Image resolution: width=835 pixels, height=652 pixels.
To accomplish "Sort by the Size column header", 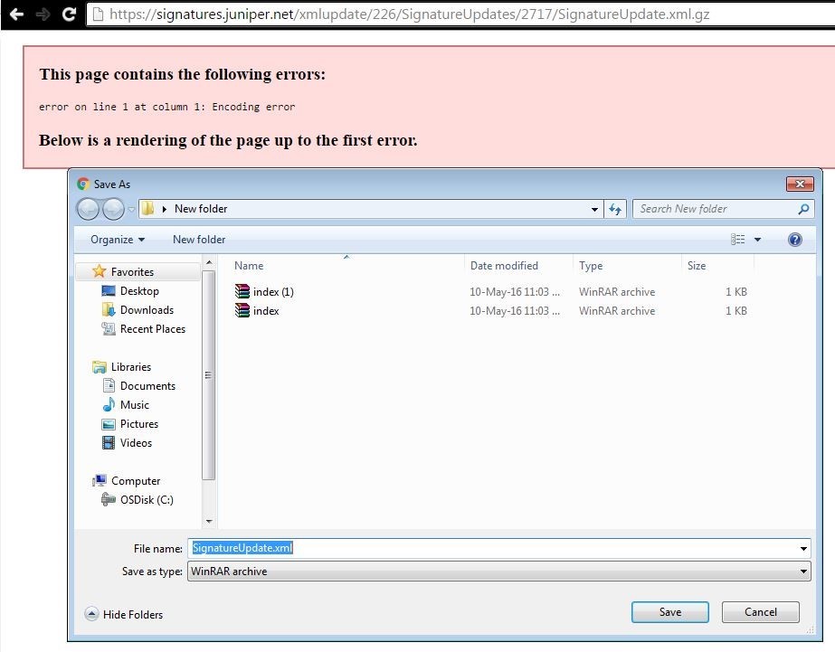I will click(x=696, y=266).
